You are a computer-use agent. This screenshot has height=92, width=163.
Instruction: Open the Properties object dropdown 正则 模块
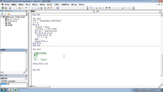click(x=26, y=78)
